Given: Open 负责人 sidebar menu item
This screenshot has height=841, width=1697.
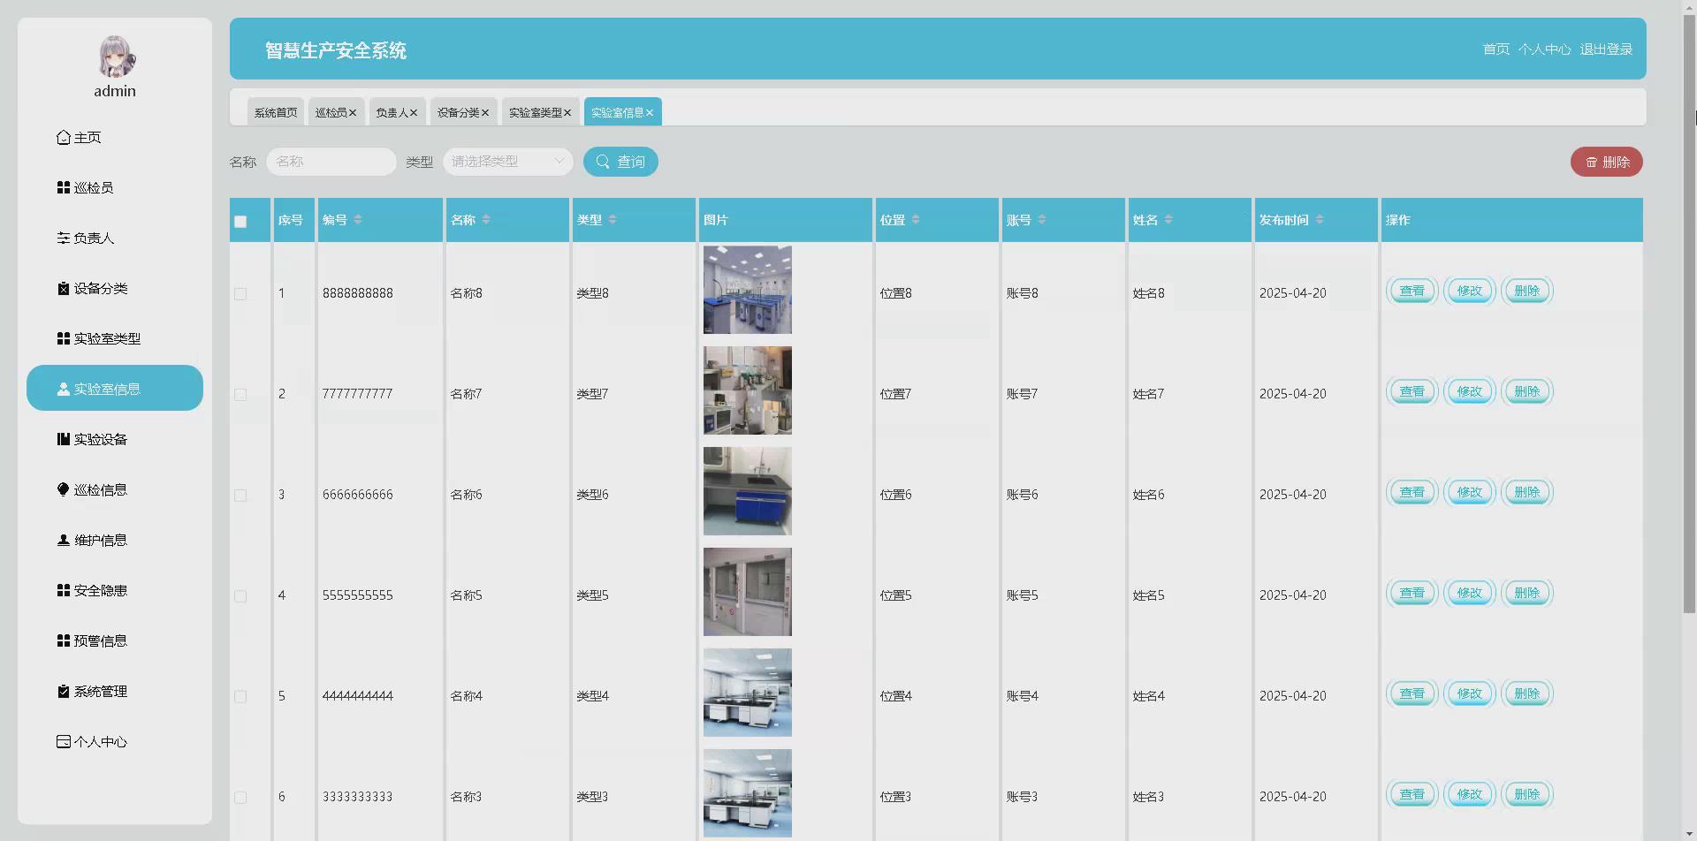Looking at the screenshot, I should [115, 239].
